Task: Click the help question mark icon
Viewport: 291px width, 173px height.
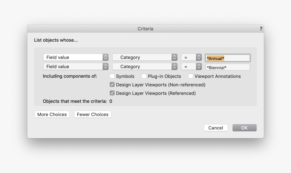Action: point(261,29)
